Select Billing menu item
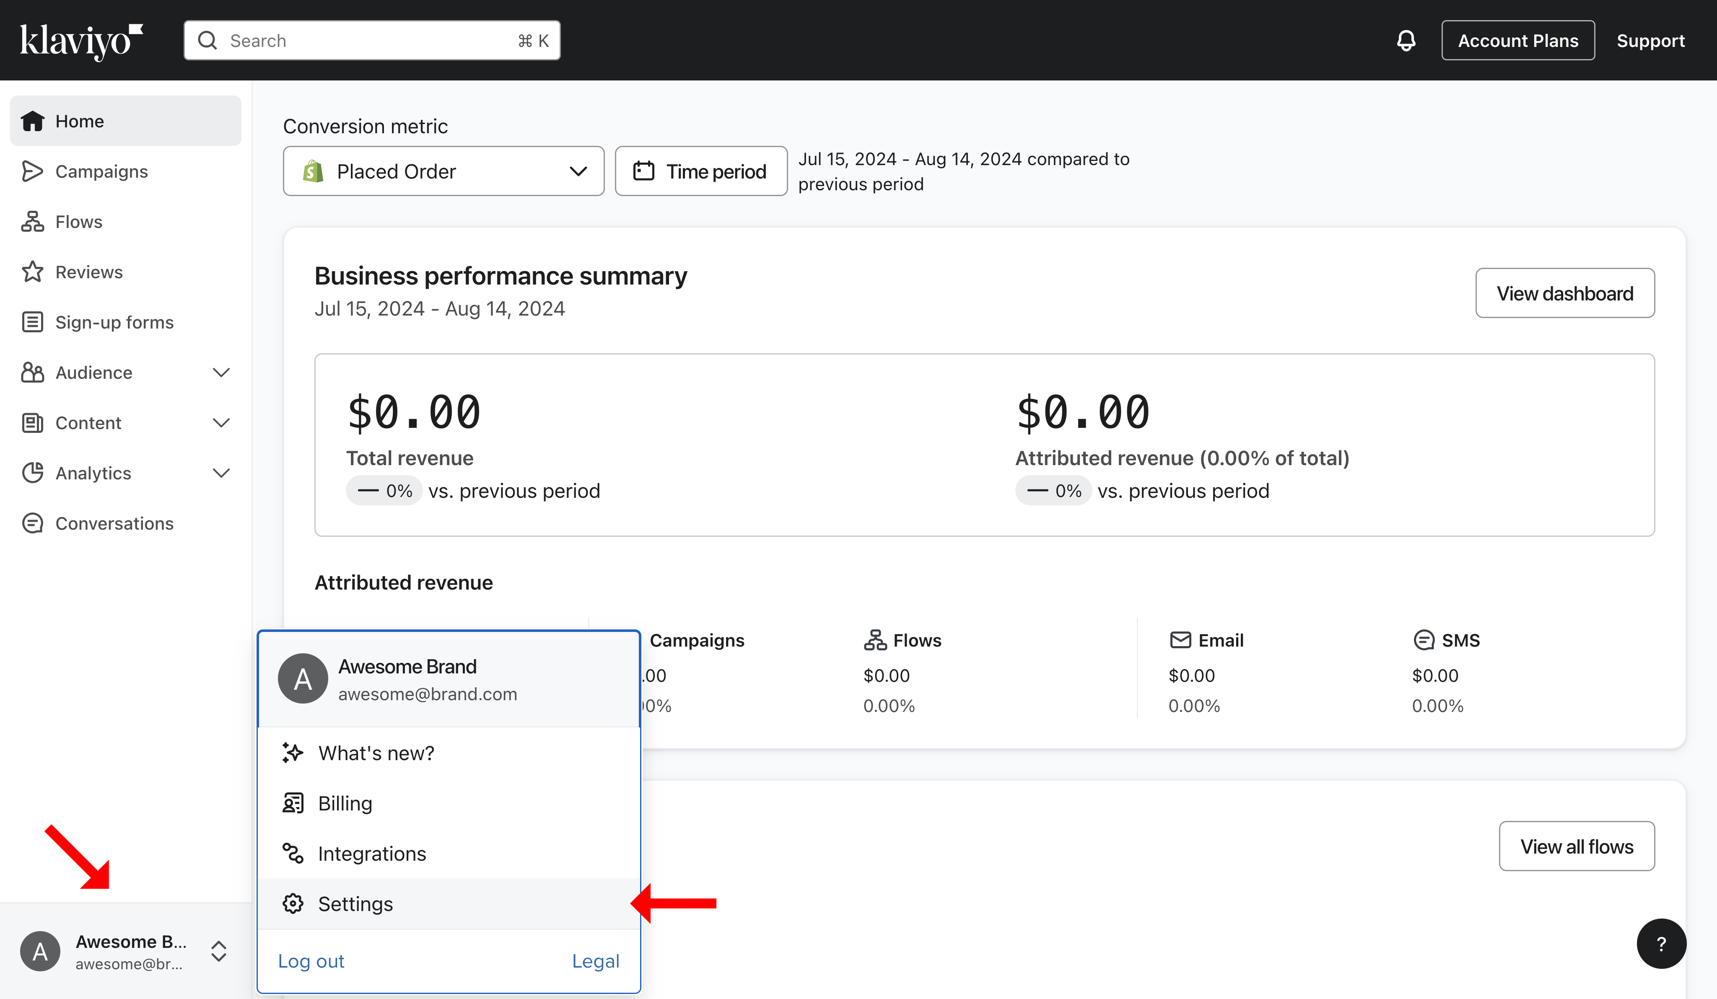 coord(449,804)
